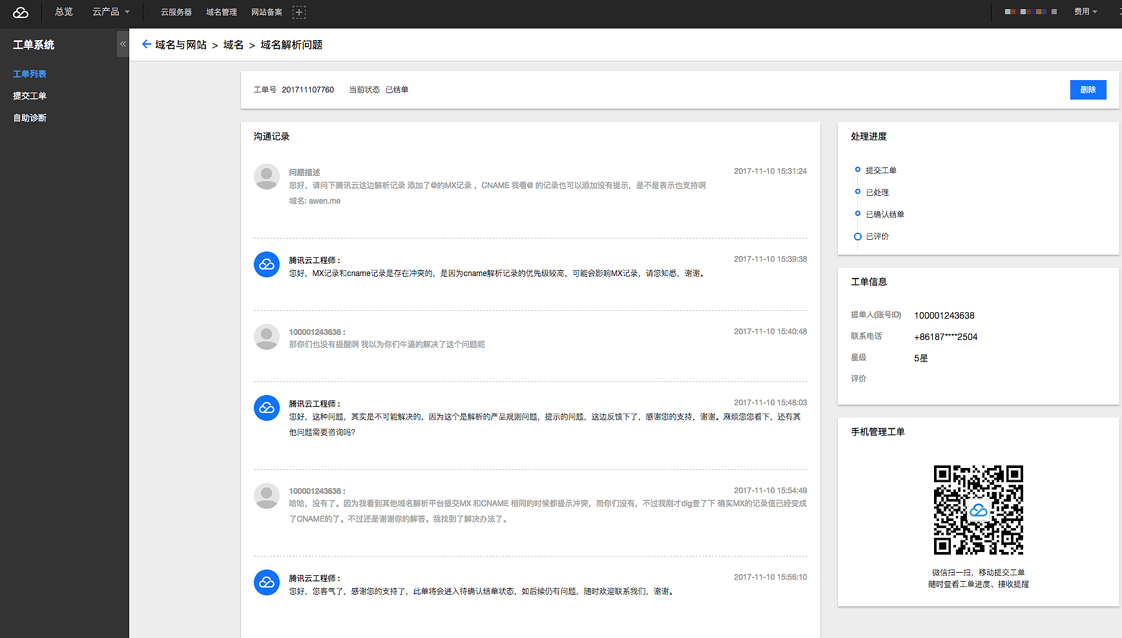Open 自助诊断 in the sidebar

30,118
